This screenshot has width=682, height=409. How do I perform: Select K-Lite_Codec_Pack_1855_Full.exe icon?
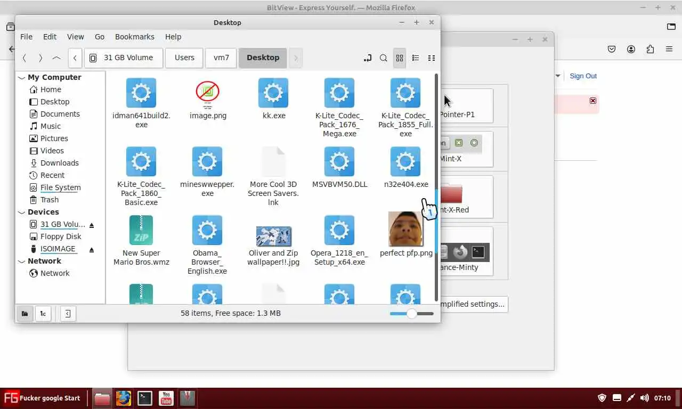pos(405,93)
